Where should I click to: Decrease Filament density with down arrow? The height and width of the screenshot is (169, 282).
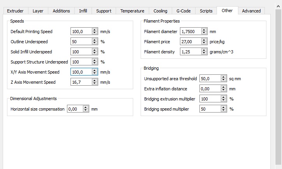(x=204, y=53)
